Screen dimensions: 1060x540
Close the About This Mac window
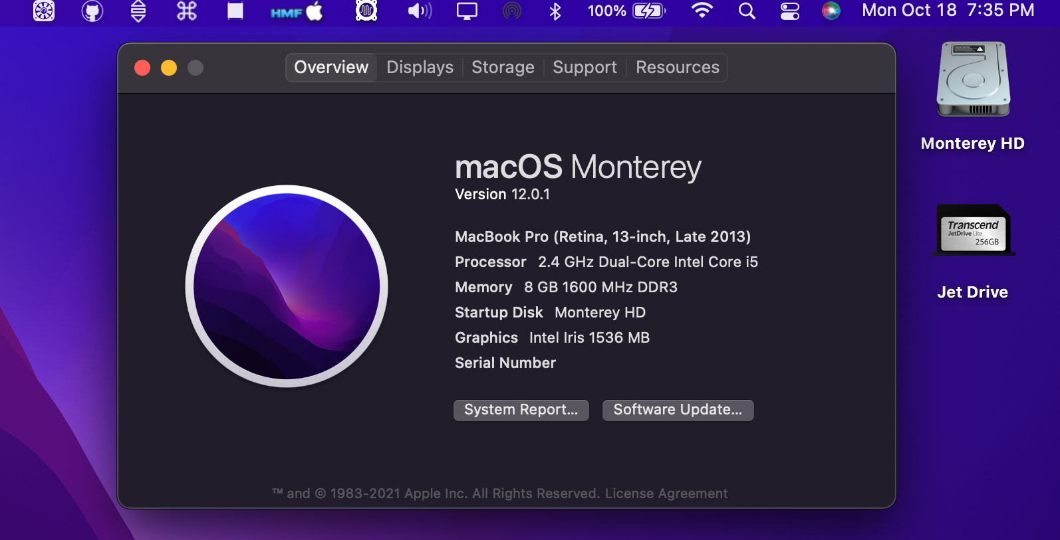click(142, 68)
